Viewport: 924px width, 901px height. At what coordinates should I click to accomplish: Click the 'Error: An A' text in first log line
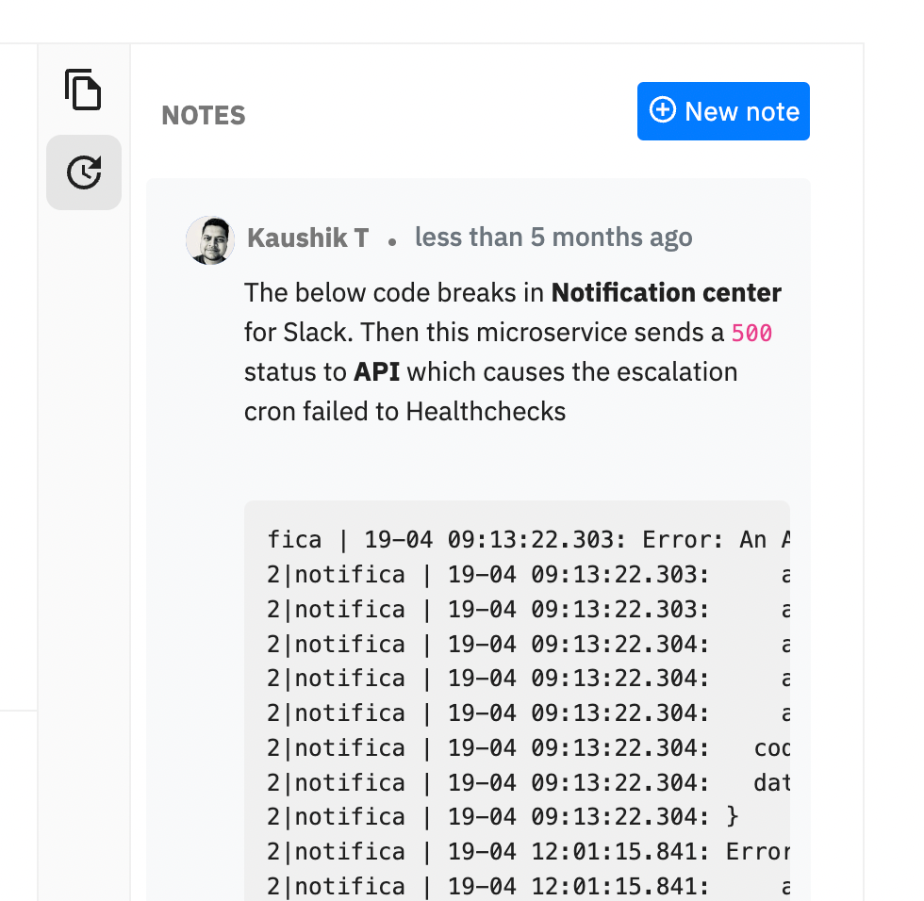tap(715, 540)
